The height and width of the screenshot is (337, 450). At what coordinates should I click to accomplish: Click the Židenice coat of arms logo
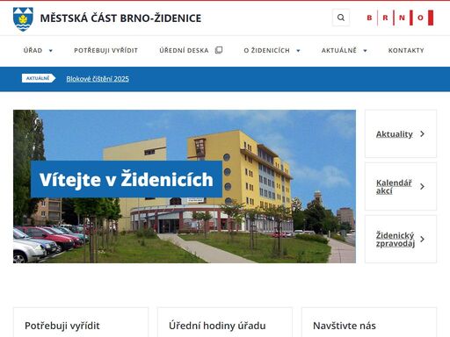[23, 19]
